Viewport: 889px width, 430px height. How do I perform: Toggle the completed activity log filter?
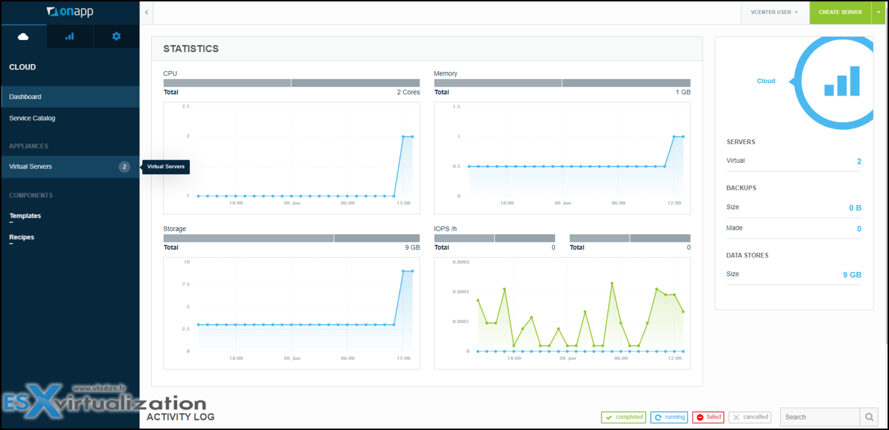tap(623, 417)
